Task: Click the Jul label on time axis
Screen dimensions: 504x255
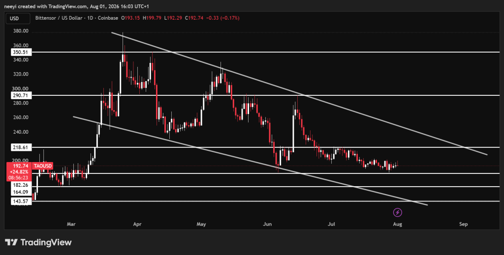Action: (331, 224)
